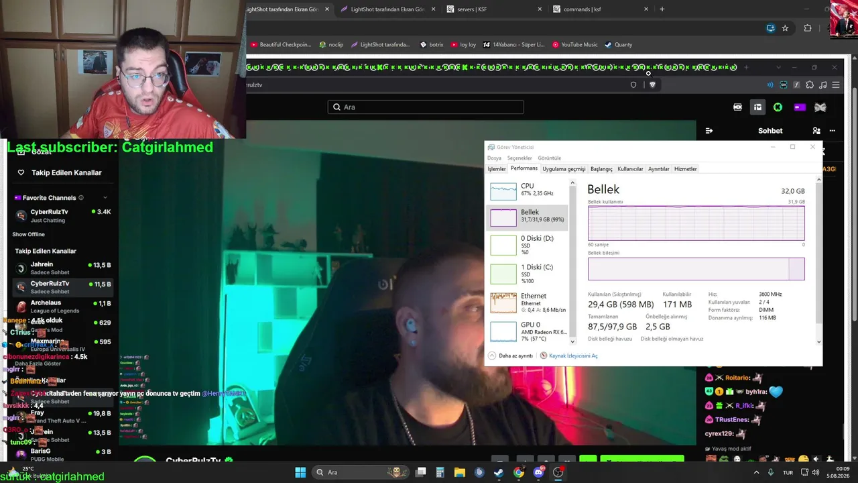This screenshot has height=483, width=858.
Task: Open the Archelaus channel in sidebar
Action: [x=62, y=306]
